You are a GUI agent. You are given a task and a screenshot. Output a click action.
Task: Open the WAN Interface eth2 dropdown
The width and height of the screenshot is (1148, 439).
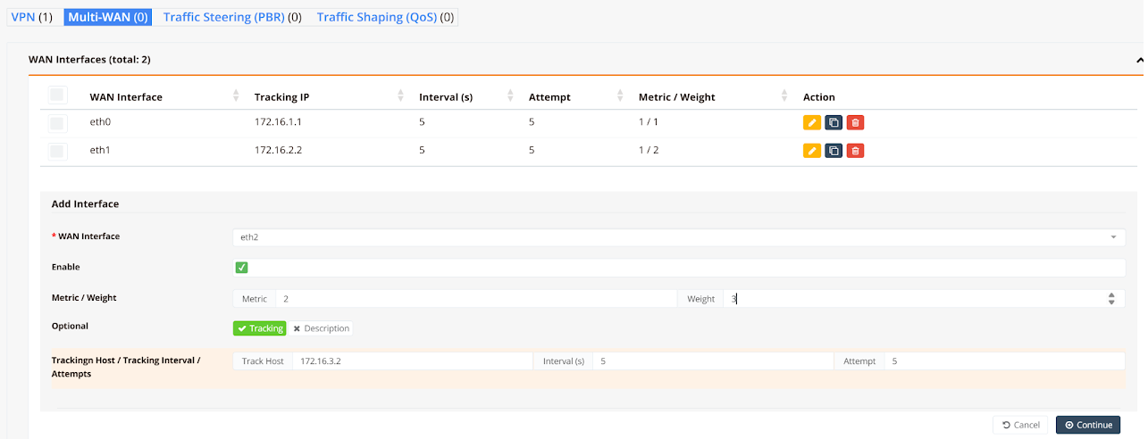pos(678,237)
